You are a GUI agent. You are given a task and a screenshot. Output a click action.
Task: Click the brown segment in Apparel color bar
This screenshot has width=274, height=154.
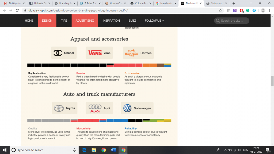click(x=161, y=65)
